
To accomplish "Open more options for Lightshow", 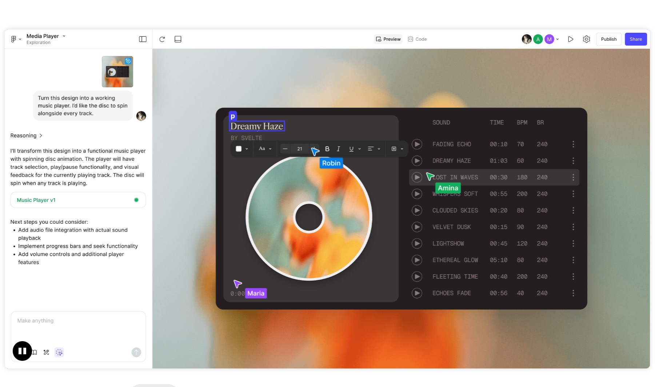I will [x=573, y=243].
